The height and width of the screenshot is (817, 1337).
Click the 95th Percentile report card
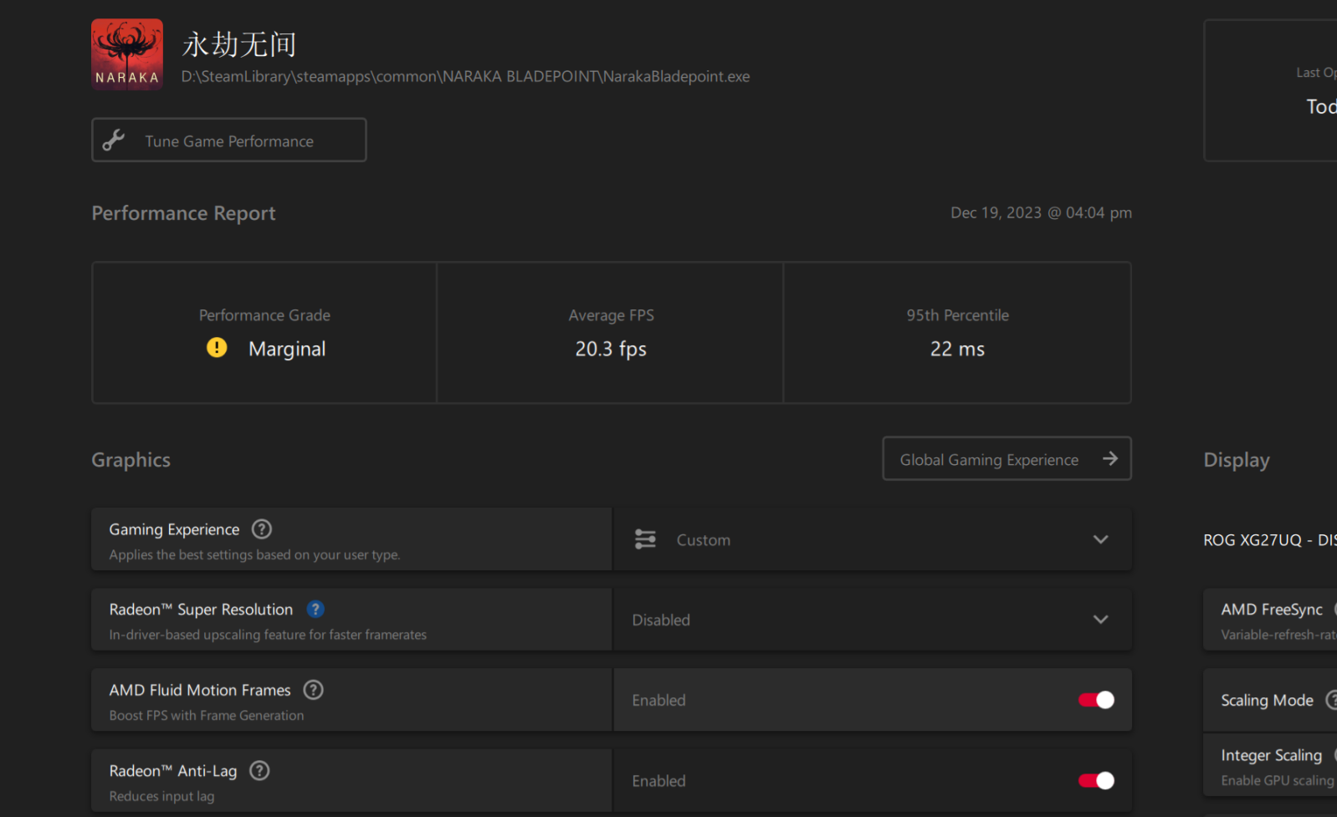pyautogui.click(x=957, y=333)
